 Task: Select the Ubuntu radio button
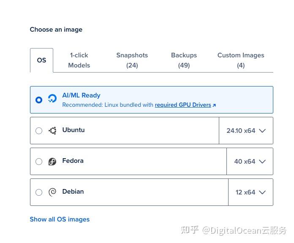39,131
